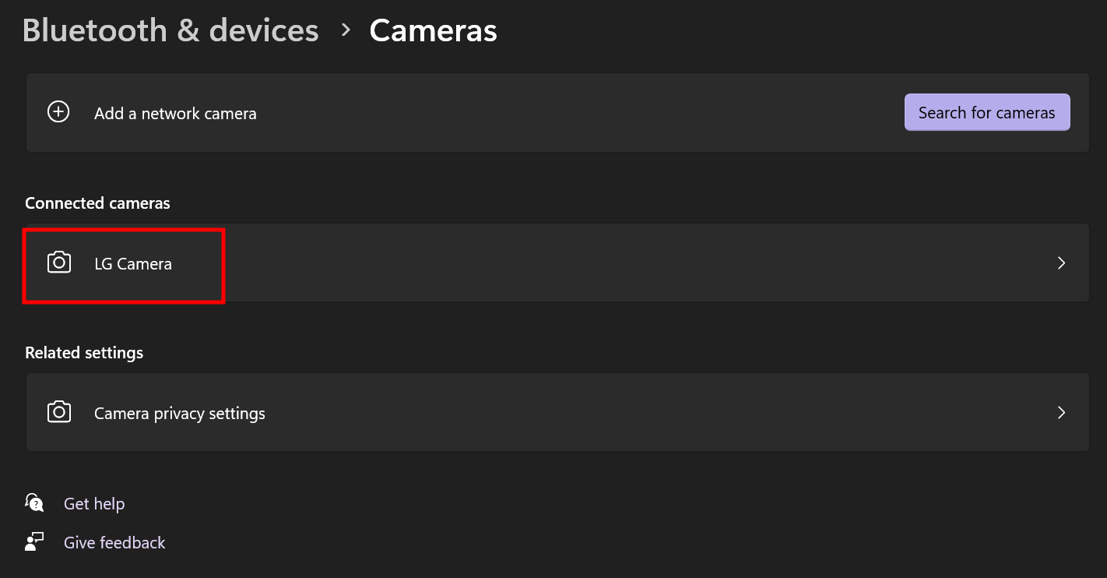Select the Cameras breadcrumb title
Screen dimensions: 1107x578
coord(433,30)
